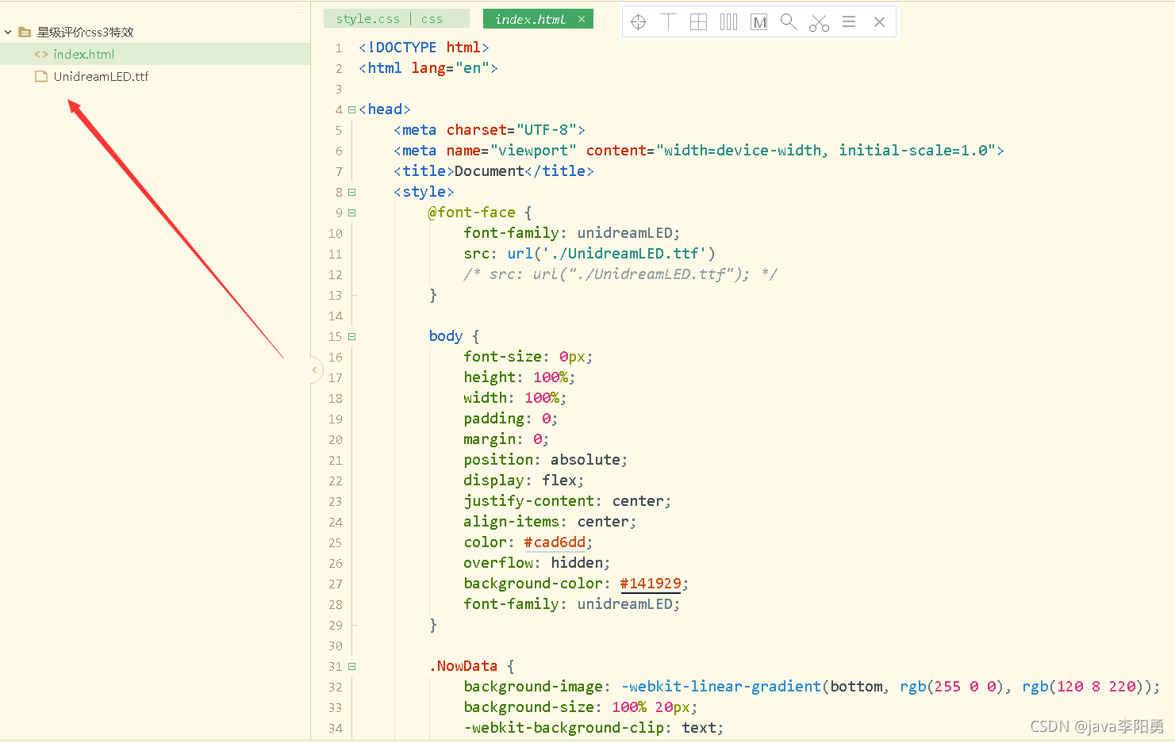Fold the @font-face rule at line 9
This screenshot has height=743, width=1175.
[x=351, y=213]
